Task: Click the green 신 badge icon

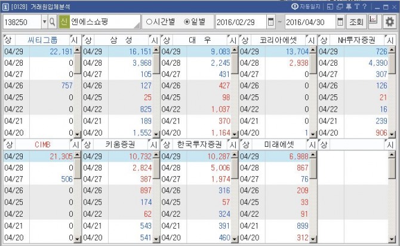Action: click(64, 22)
